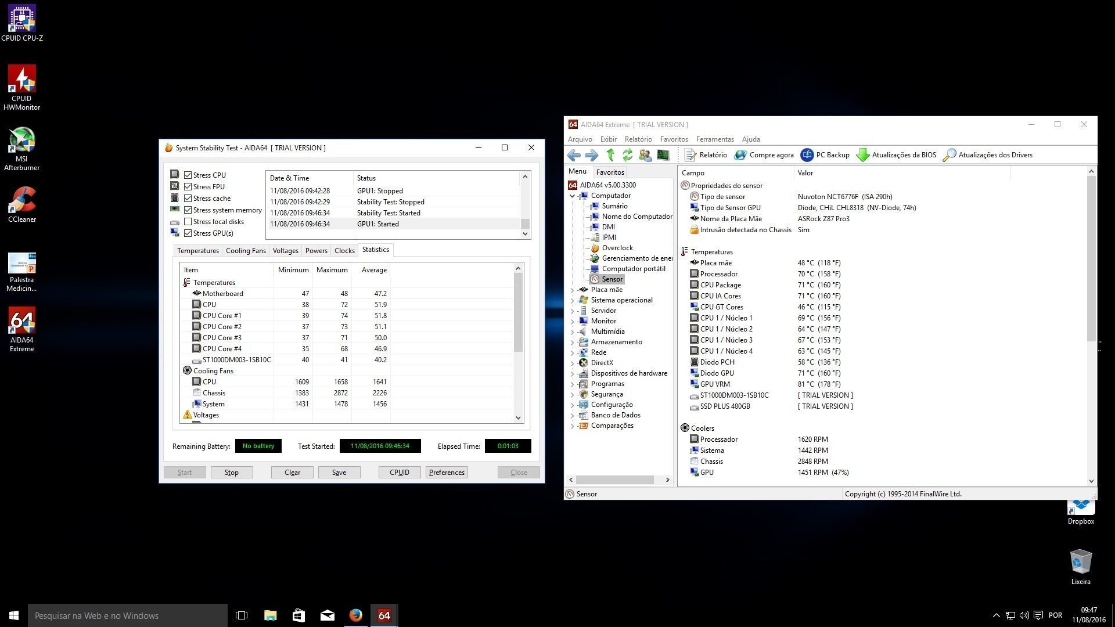Uncheck Stress cache checkbox
This screenshot has width=1115, height=627.
tap(188, 199)
